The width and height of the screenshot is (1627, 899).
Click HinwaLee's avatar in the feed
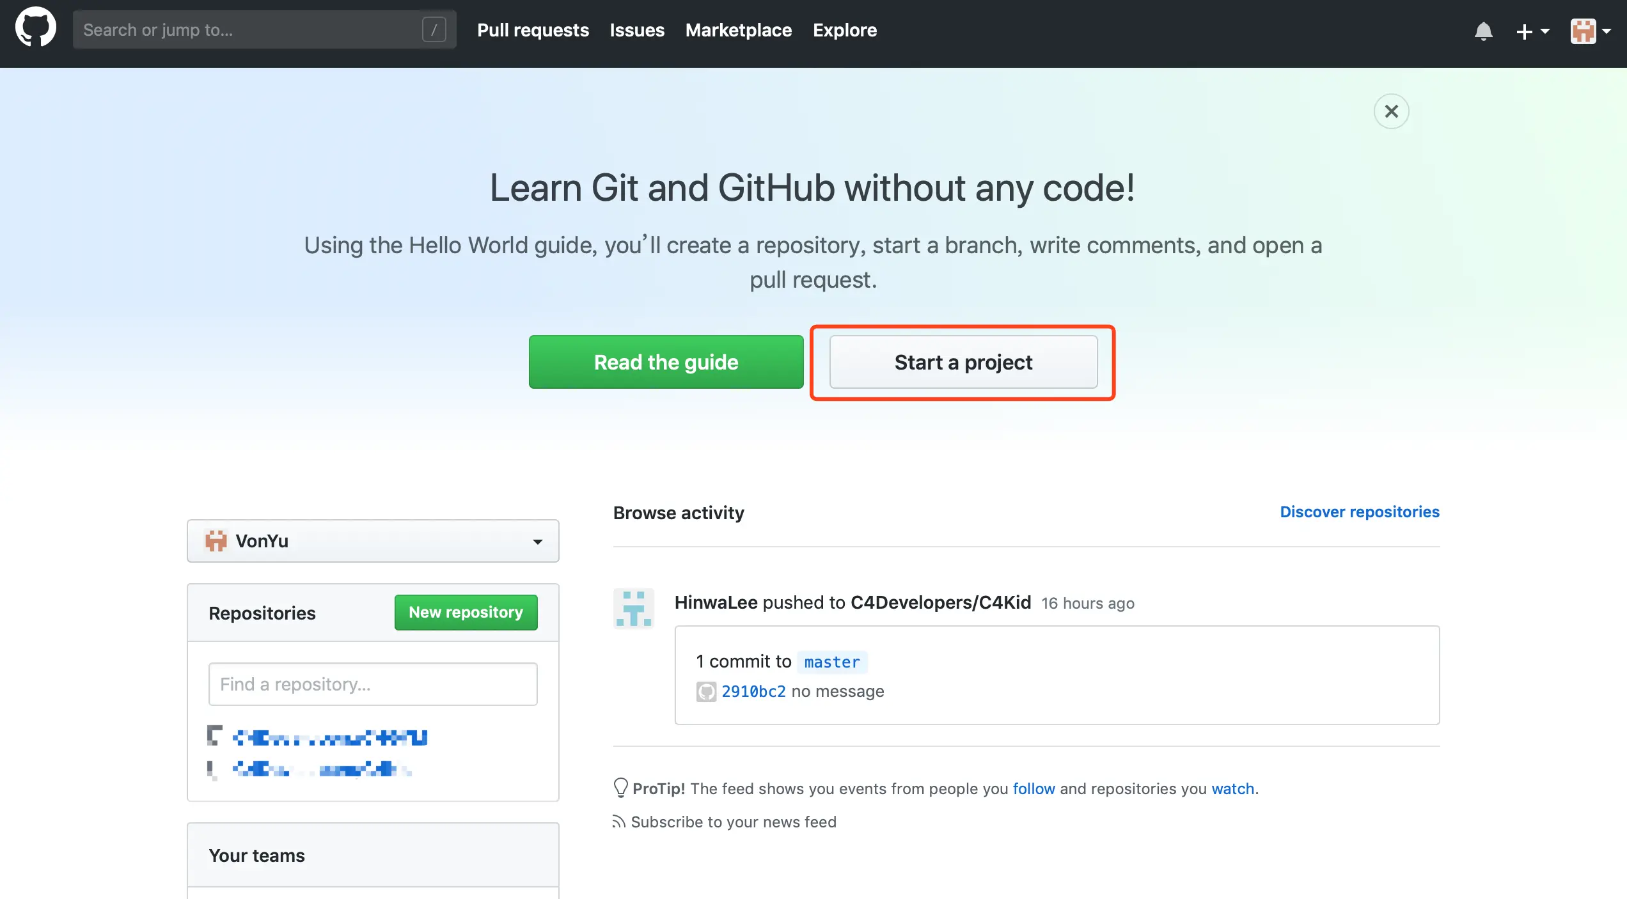click(633, 608)
